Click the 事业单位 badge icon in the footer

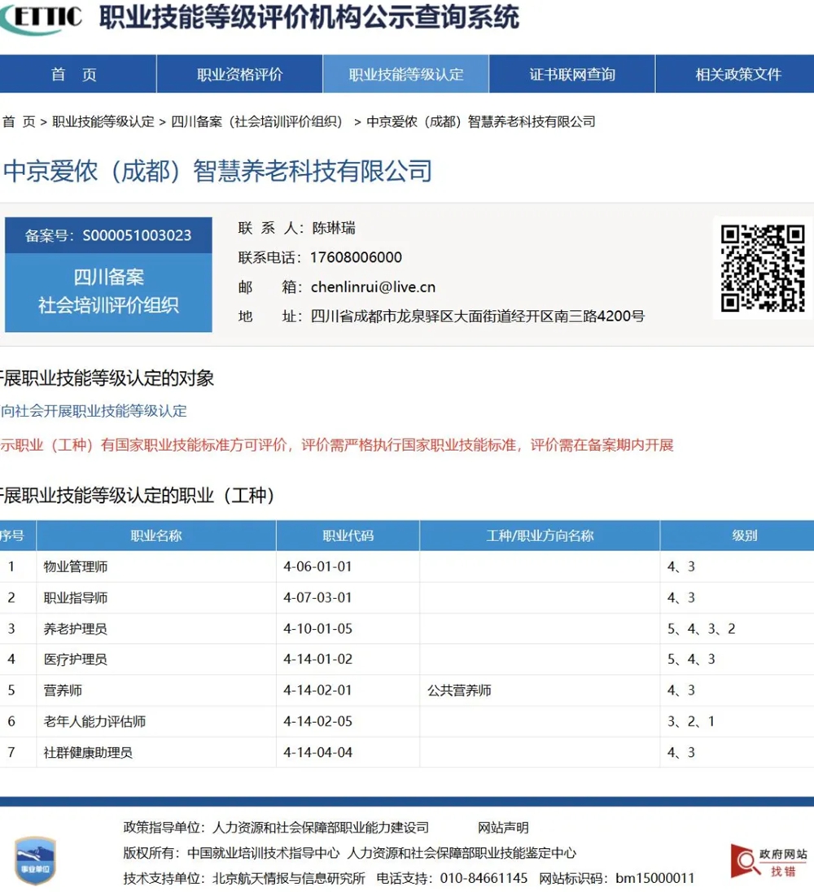point(35,860)
